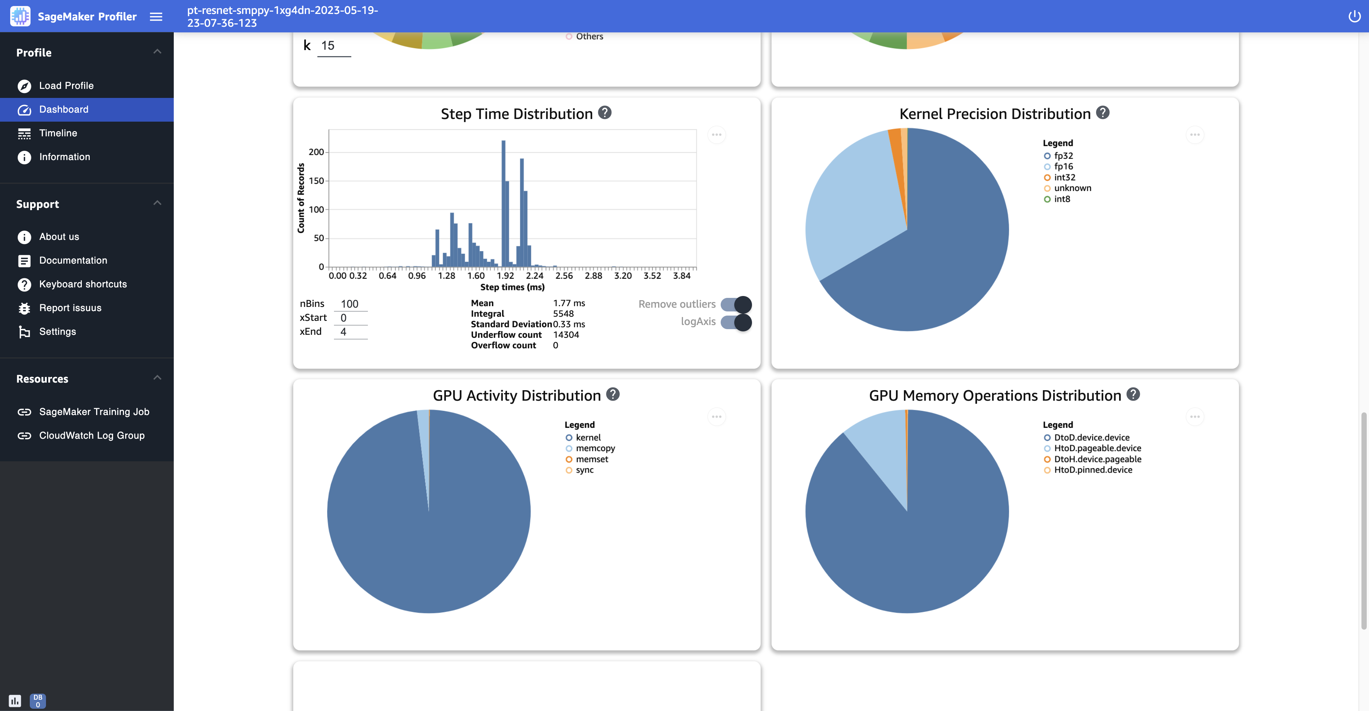This screenshot has height=711, width=1369.
Task: Click the Settings menu item
Action: [57, 331]
